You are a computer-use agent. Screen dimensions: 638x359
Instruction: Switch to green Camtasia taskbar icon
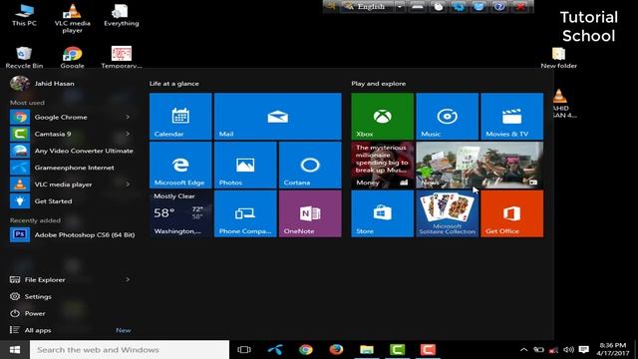pos(397,350)
